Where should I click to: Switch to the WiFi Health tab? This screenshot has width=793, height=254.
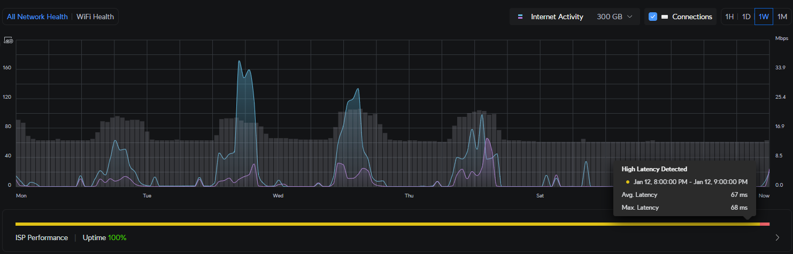coord(95,17)
